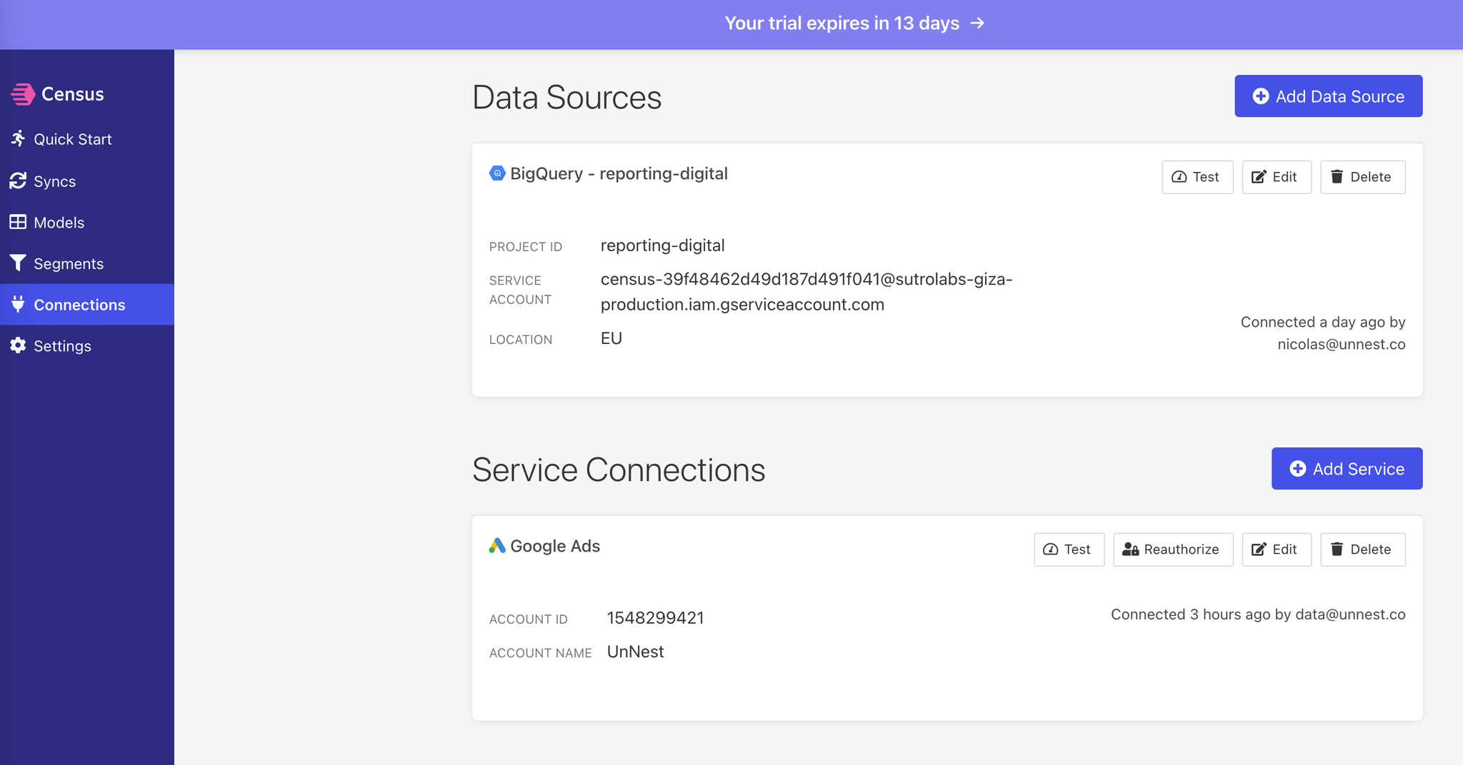The height and width of the screenshot is (765, 1463).
Task: Delete the BigQuery reporting-digital source
Action: pyautogui.click(x=1363, y=177)
